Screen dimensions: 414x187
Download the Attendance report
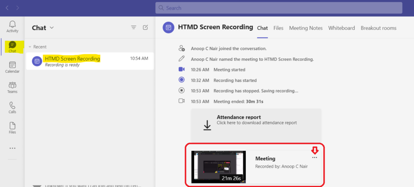point(256,125)
